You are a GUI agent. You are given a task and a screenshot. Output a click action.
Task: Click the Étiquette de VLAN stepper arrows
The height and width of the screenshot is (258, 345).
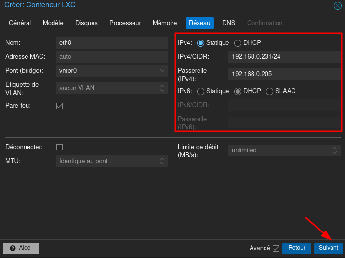pos(162,88)
